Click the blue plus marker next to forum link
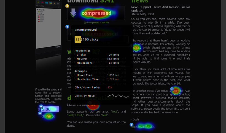The image size is (226, 133). pyautogui.click(x=172, y=89)
